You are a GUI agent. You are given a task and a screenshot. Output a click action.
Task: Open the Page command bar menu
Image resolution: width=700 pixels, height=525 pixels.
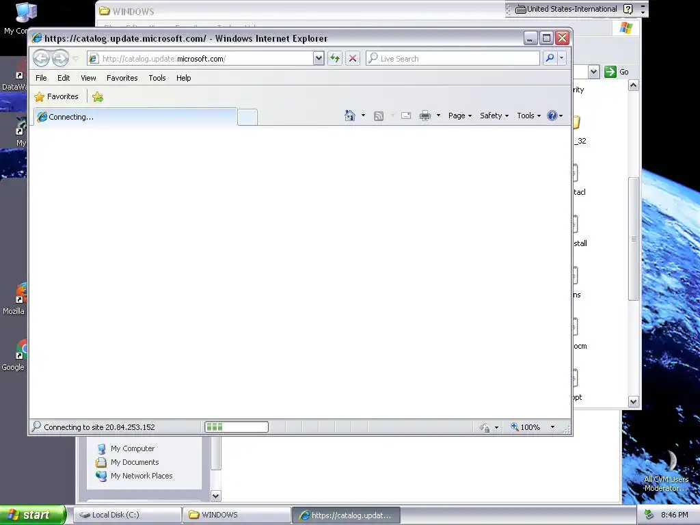point(460,116)
